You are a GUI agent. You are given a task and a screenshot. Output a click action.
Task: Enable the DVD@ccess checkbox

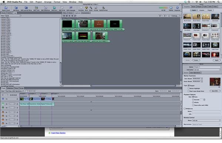[185, 109]
